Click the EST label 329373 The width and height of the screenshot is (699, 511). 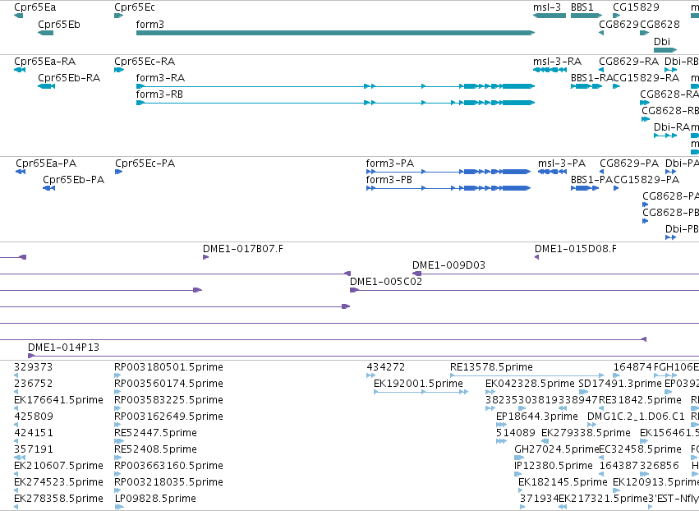coord(34,367)
